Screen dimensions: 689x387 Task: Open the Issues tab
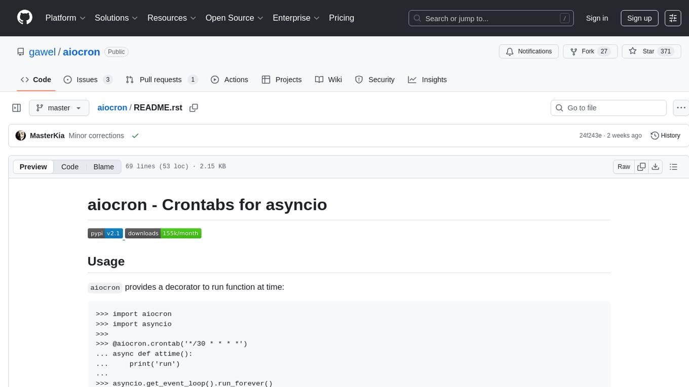88,80
